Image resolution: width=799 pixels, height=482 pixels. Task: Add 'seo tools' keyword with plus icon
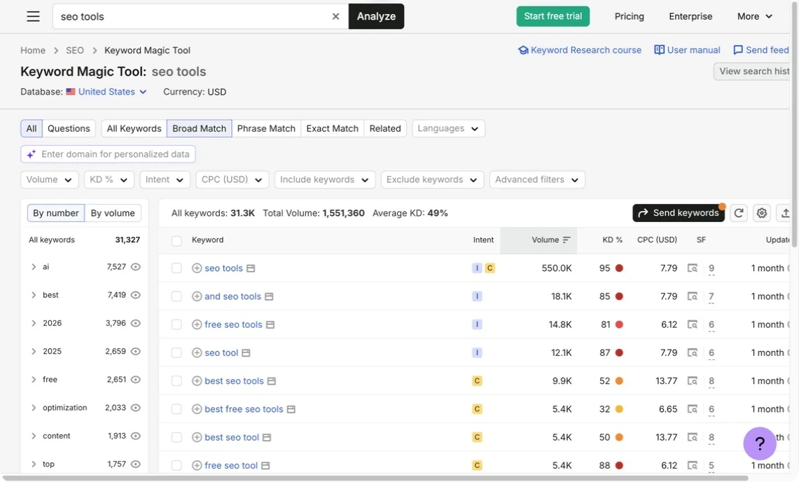197,268
